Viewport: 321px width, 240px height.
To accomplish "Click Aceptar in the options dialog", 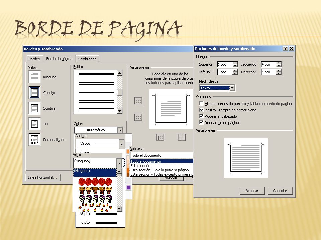I will [x=252, y=191].
